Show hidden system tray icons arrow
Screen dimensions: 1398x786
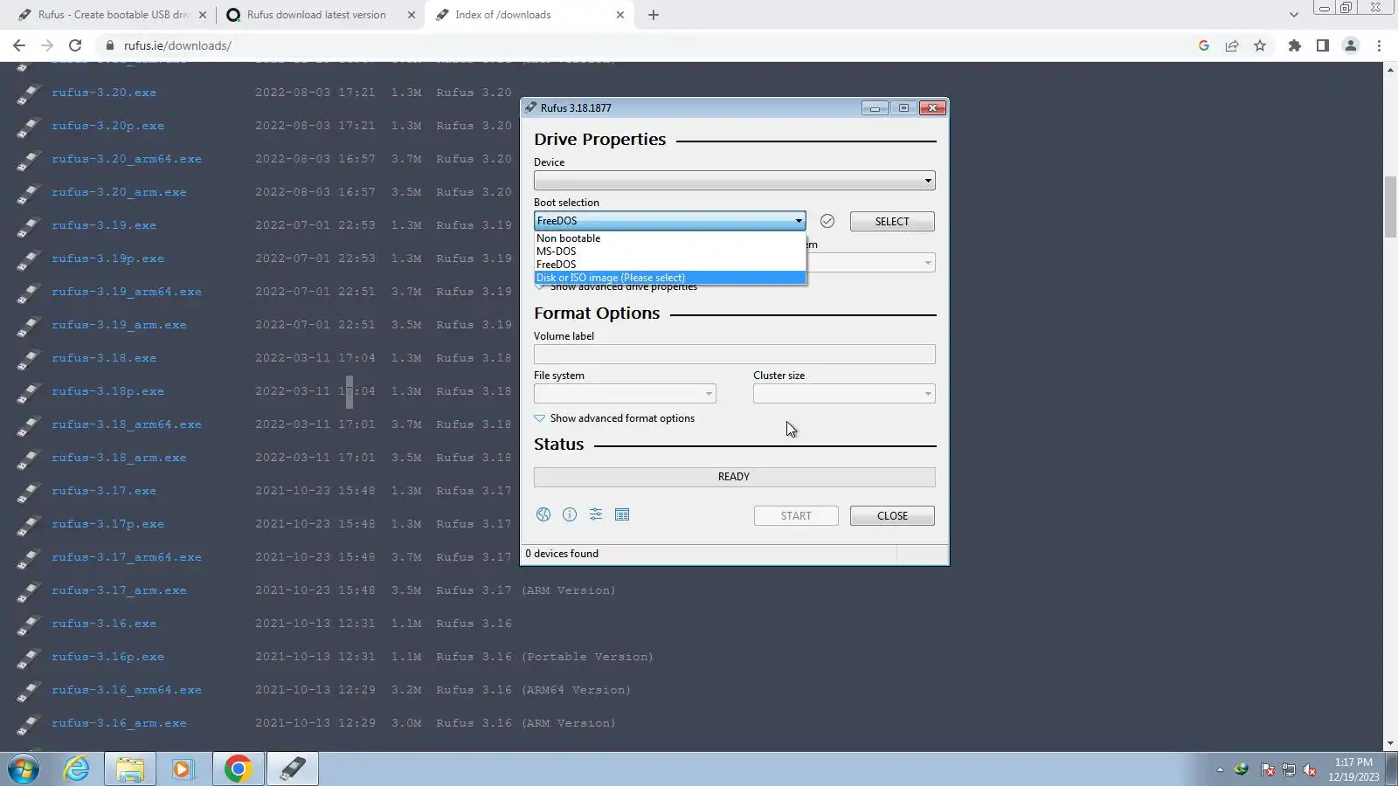point(1220,769)
